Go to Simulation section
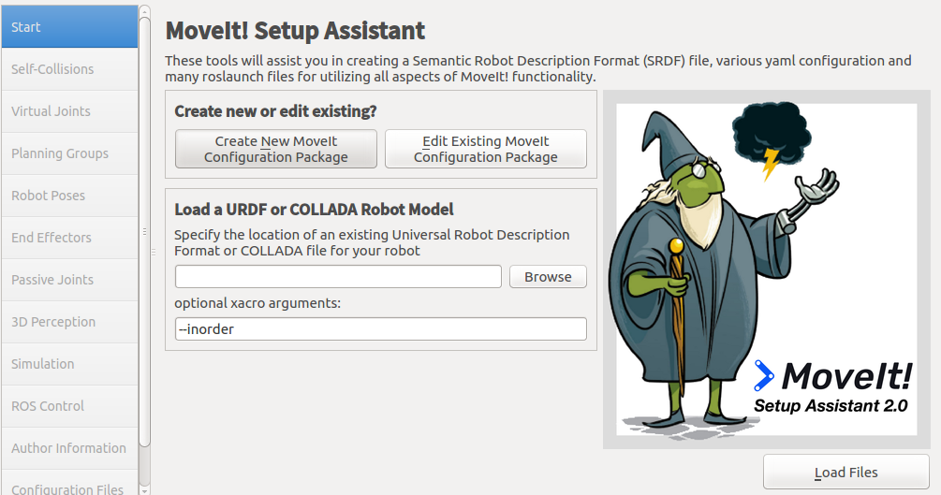Image resolution: width=941 pixels, height=495 pixels. pos(69,364)
